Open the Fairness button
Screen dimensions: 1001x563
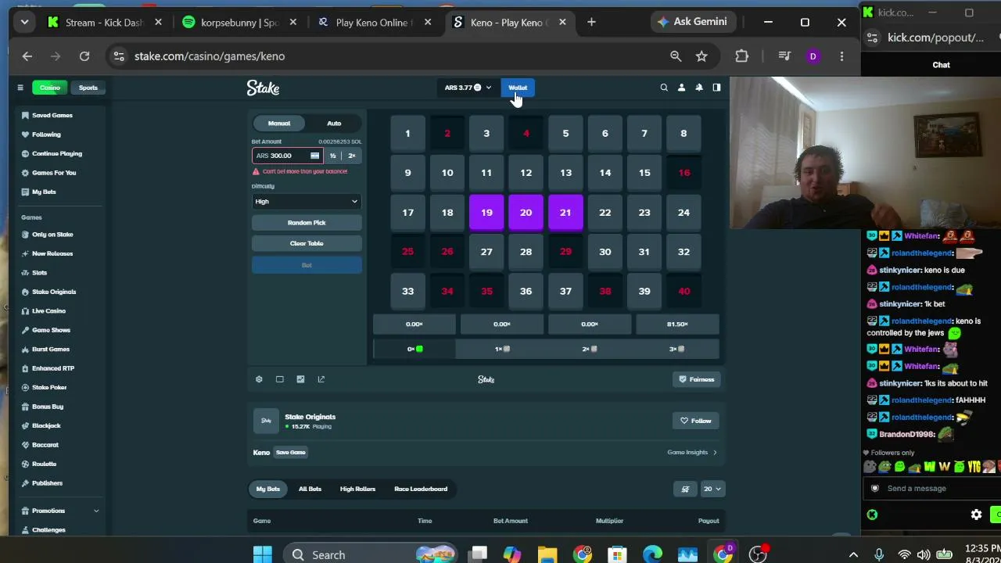click(x=696, y=379)
